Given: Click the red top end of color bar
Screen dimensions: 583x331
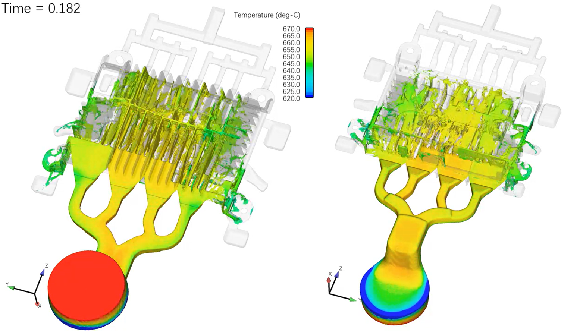Looking at the screenshot, I should click(309, 30).
